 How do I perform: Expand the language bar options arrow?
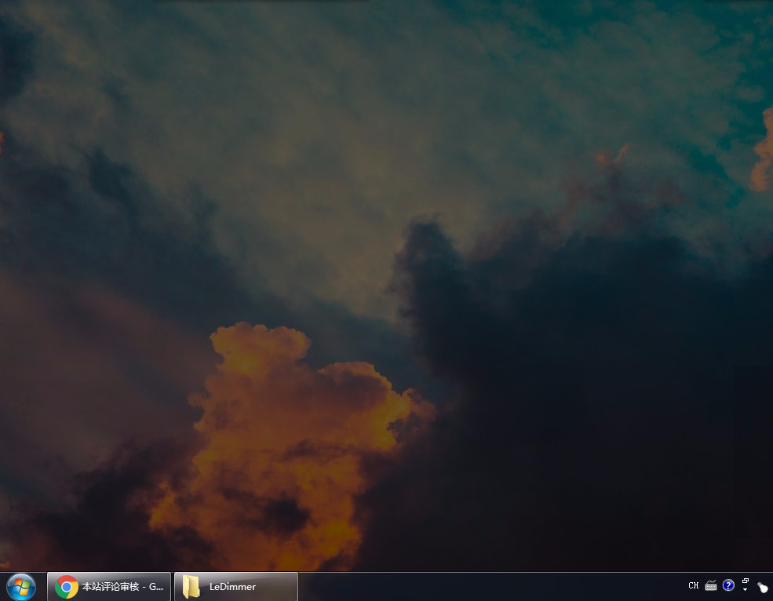tap(745, 590)
